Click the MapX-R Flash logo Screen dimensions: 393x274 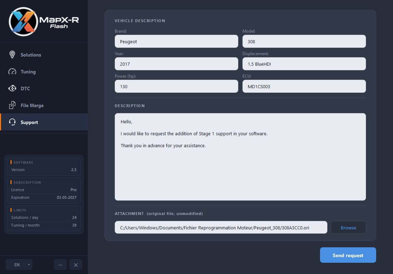click(x=44, y=21)
